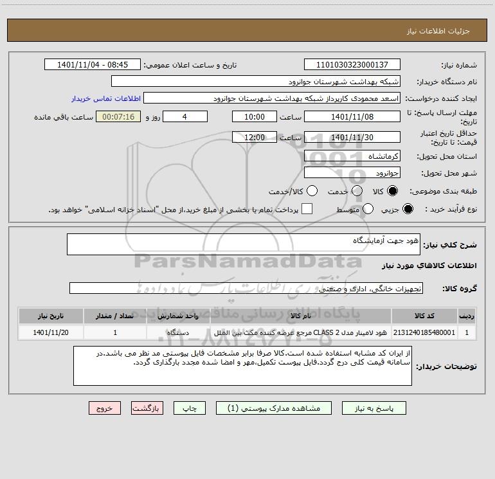This screenshot has height=479, width=495.
Task: Click the جزئیات اطلاعات نیاز header title
Action: click(438, 31)
